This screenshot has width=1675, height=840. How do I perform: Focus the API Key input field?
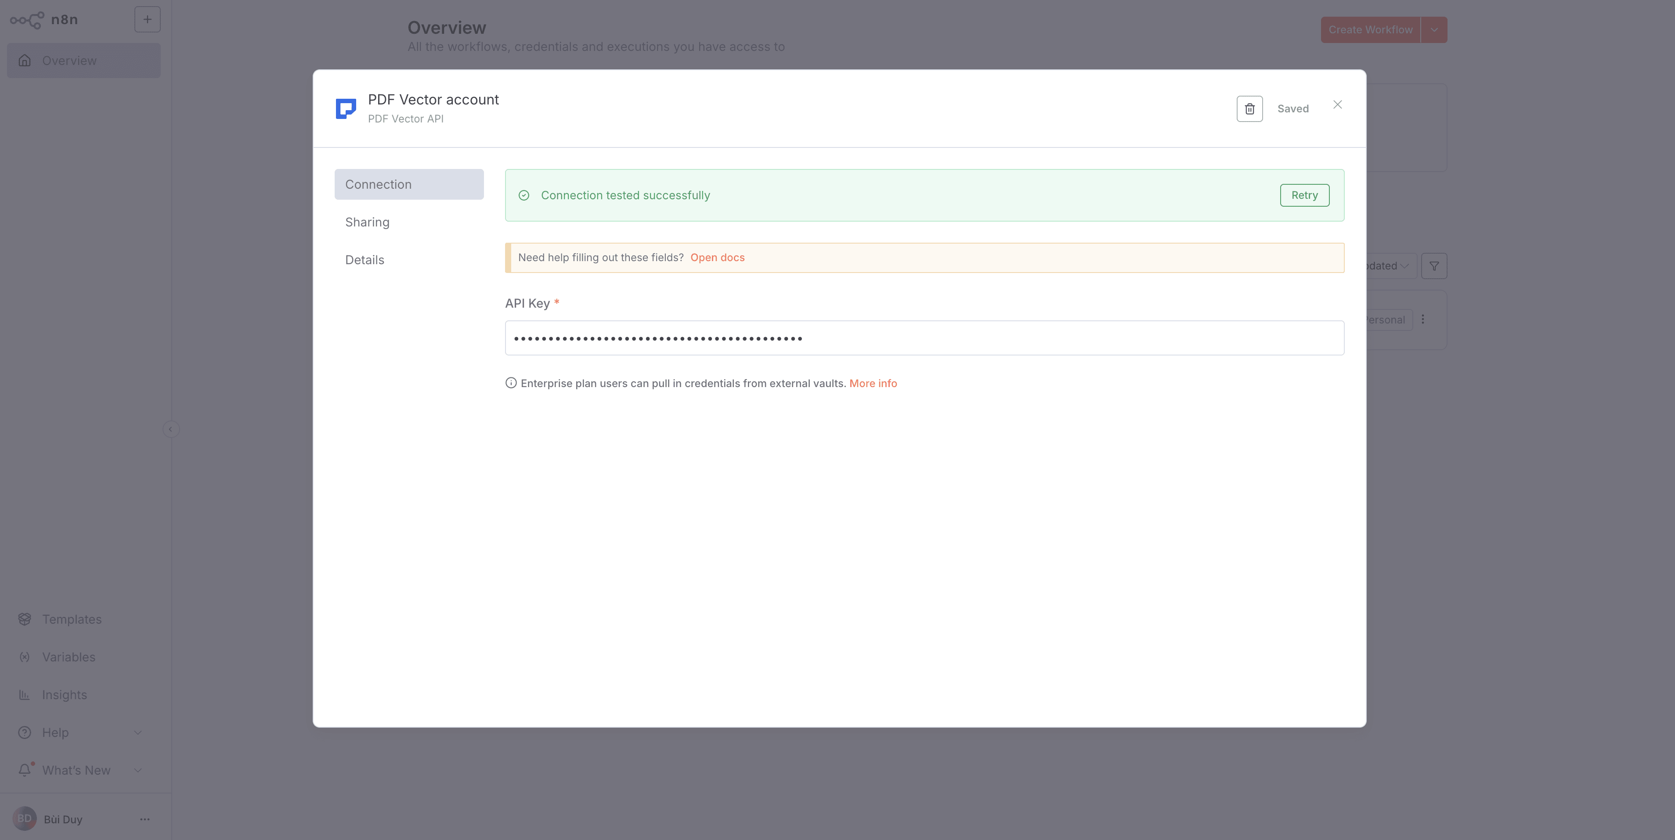click(924, 338)
